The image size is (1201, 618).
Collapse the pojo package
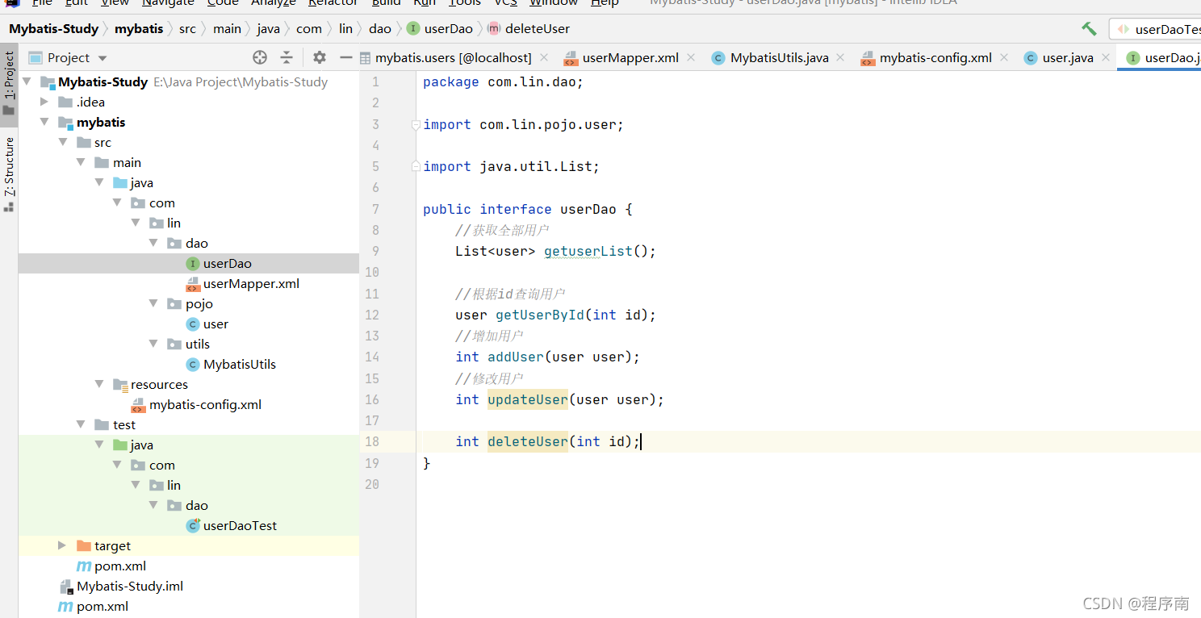click(154, 303)
